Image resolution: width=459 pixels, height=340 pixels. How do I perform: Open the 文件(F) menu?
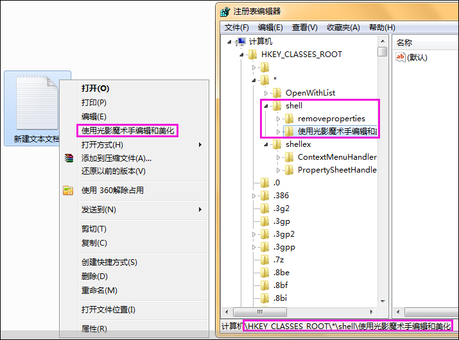pyautogui.click(x=236, y=28)
